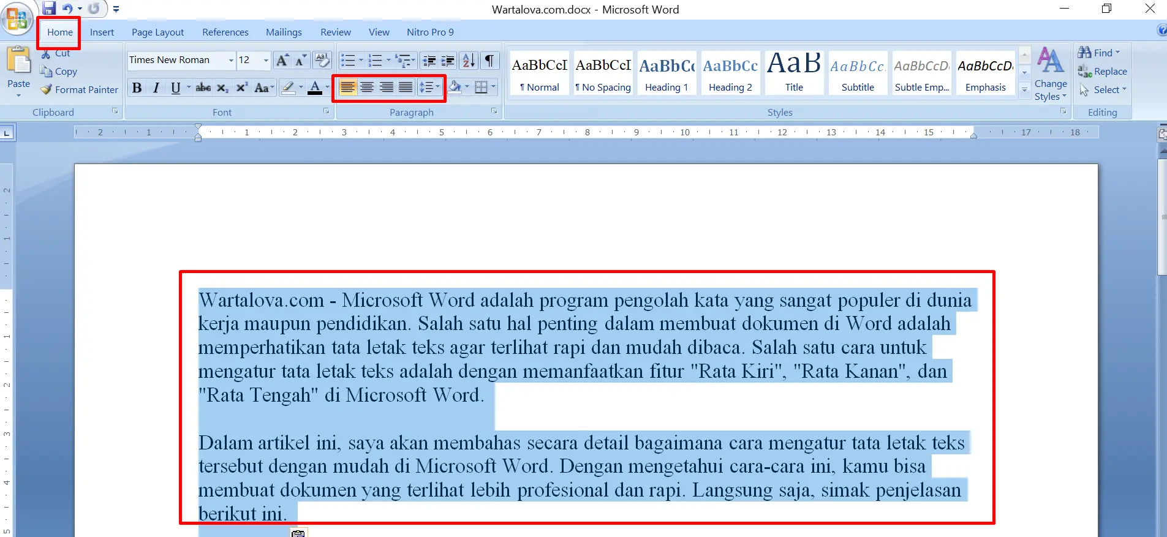Save the document via Quick Access
The width and height of the screenshot is (1167, 537).
point(49,9)
